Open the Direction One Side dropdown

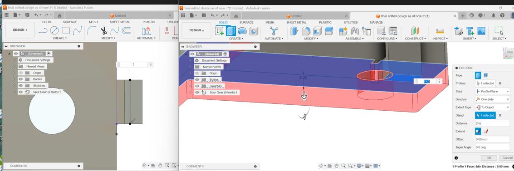493,99
